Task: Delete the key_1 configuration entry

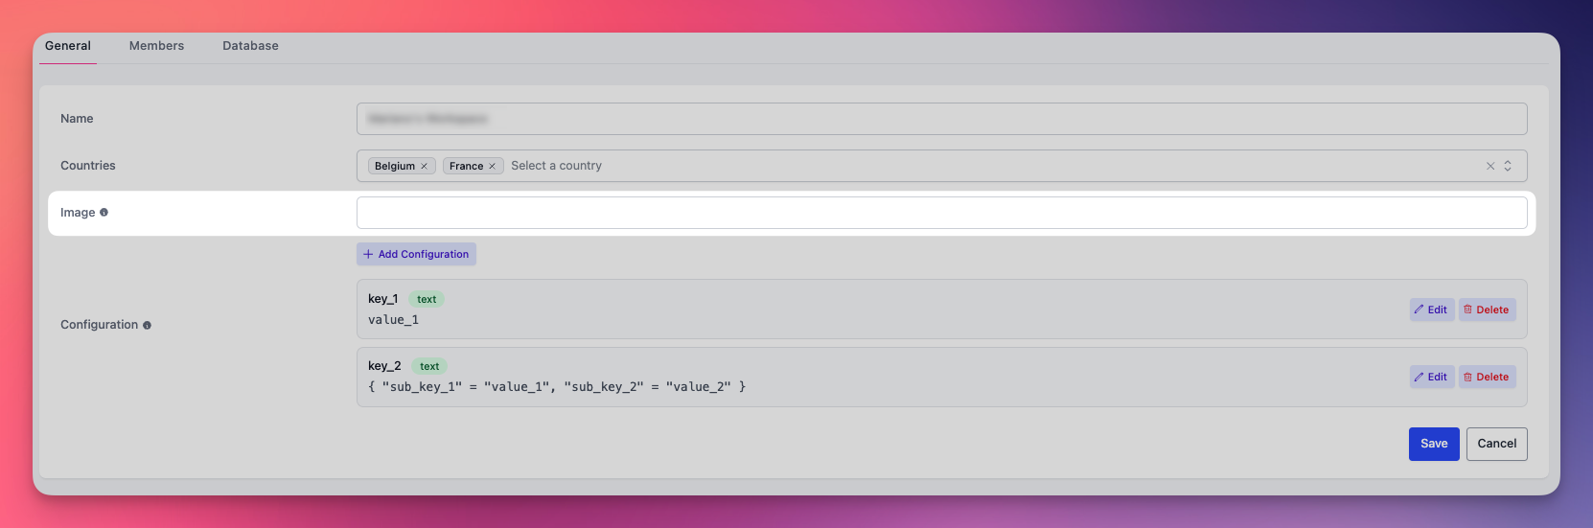Action: (1487, 310)
